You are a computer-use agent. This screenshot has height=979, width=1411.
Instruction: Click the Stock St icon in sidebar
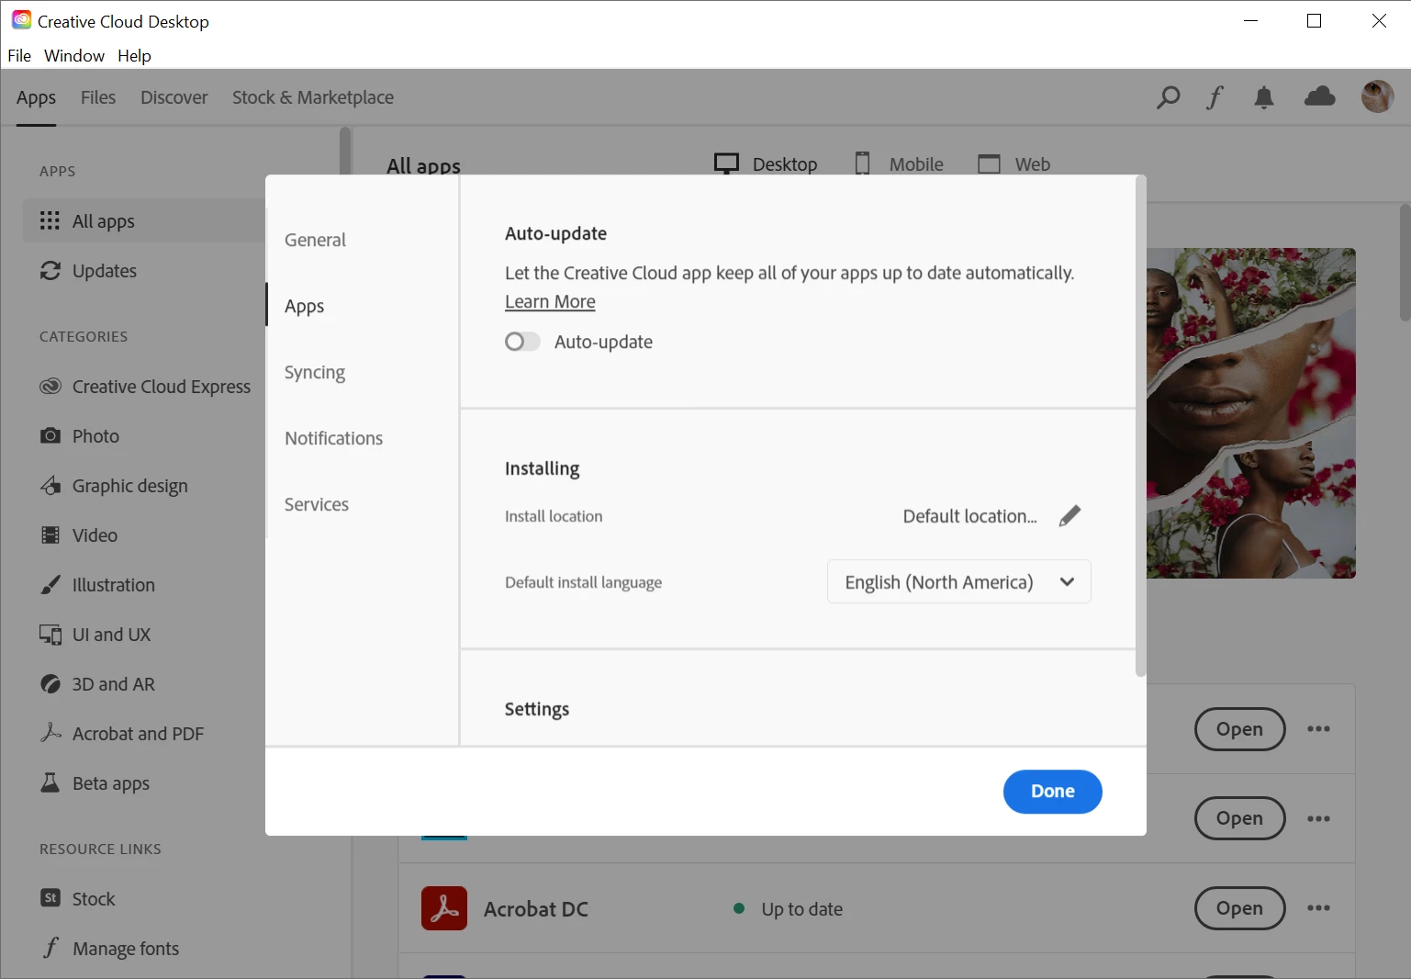tap(50, 898)
